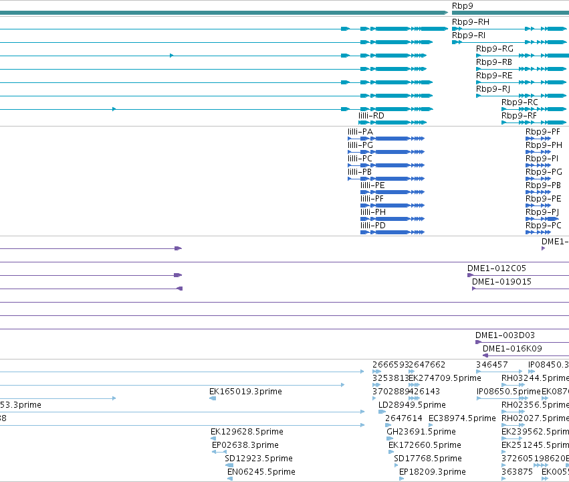Click the Rbp9-RG transcript label

(495, 49)
